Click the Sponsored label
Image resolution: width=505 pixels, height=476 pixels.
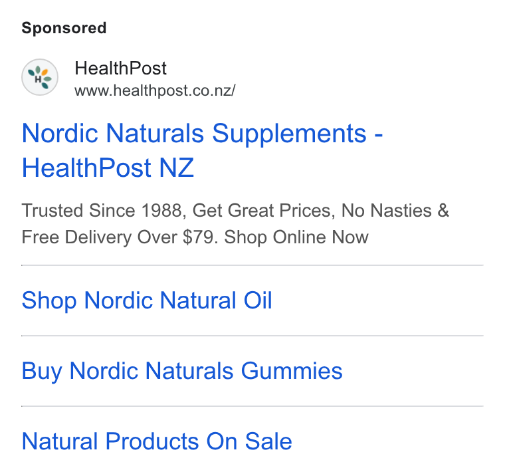pyautogui.click(x=64, y=28)
